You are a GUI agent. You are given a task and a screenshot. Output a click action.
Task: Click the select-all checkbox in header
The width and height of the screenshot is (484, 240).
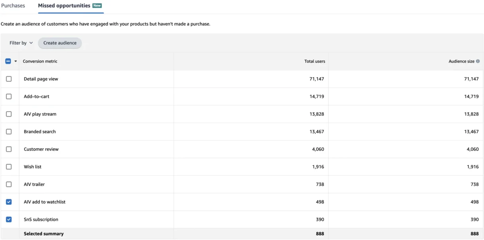pos(8,61)
